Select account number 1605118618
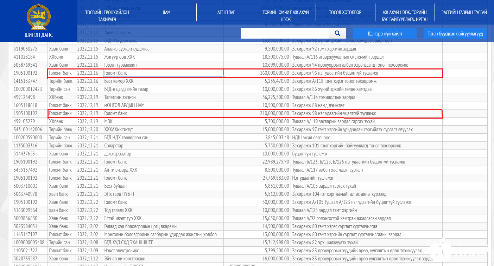 click(30, 105)
